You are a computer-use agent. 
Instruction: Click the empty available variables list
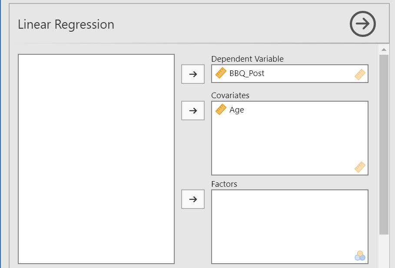[96, 159]
